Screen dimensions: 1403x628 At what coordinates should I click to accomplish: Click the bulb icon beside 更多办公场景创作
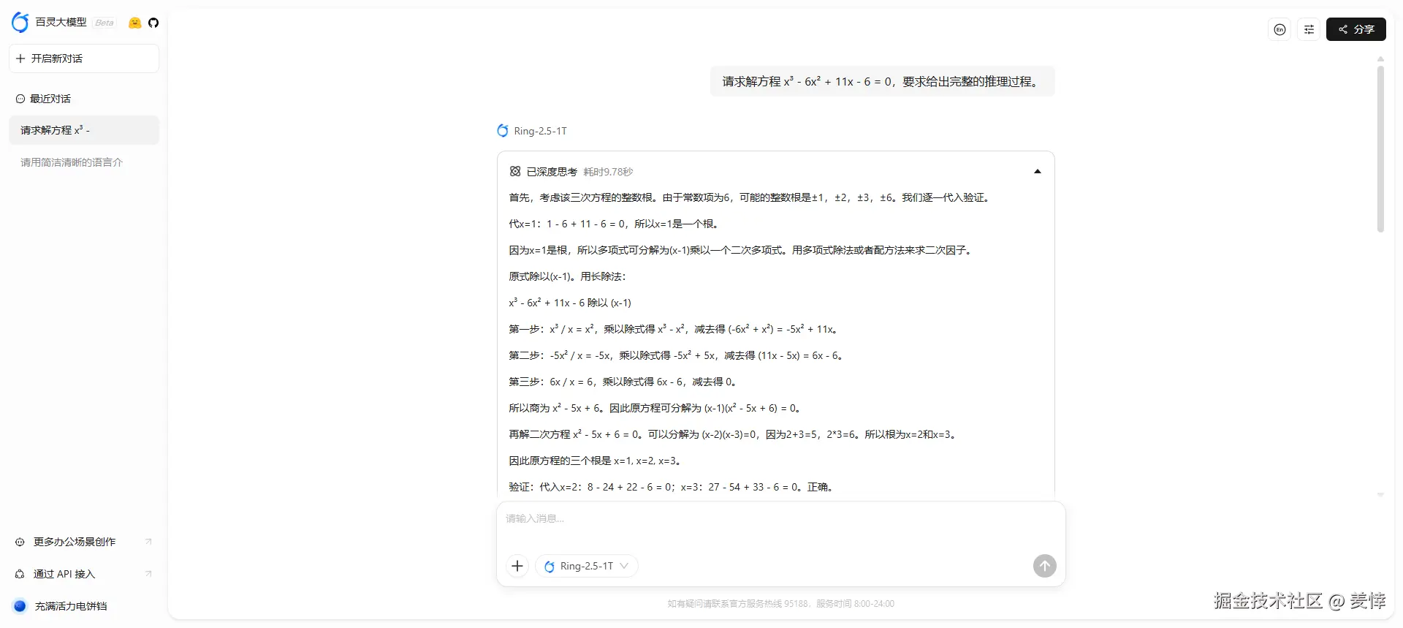(x=20, y=542)
